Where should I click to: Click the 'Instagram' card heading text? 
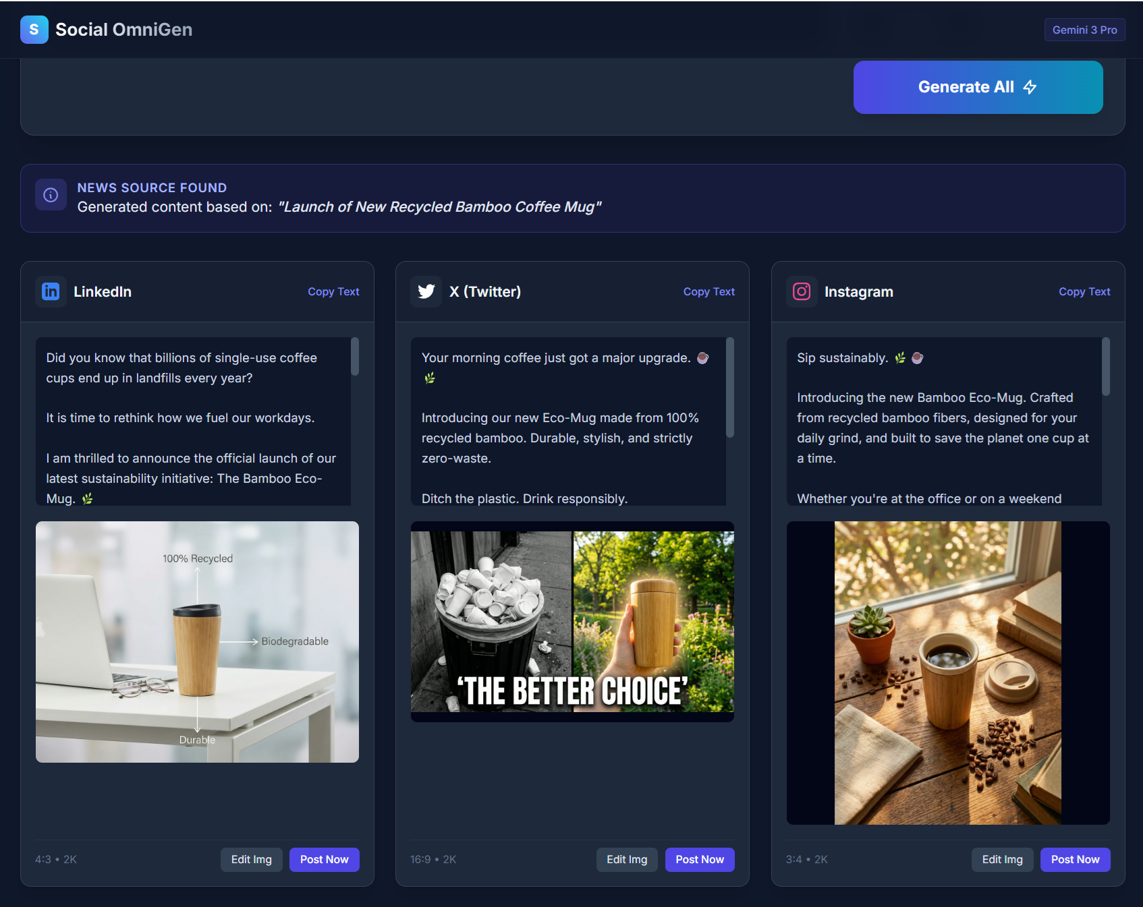859,291
